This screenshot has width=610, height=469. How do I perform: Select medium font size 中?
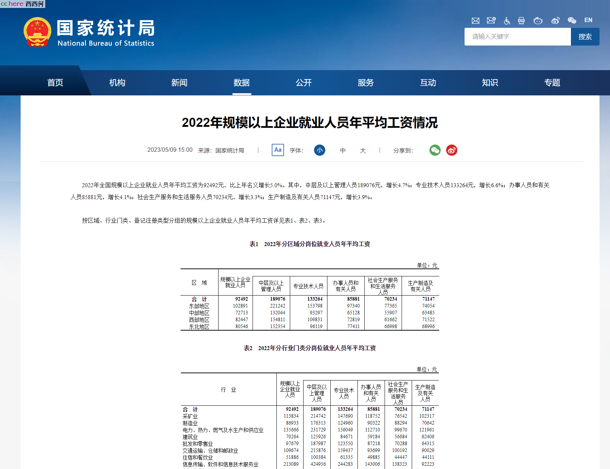(x=343, y=150)
